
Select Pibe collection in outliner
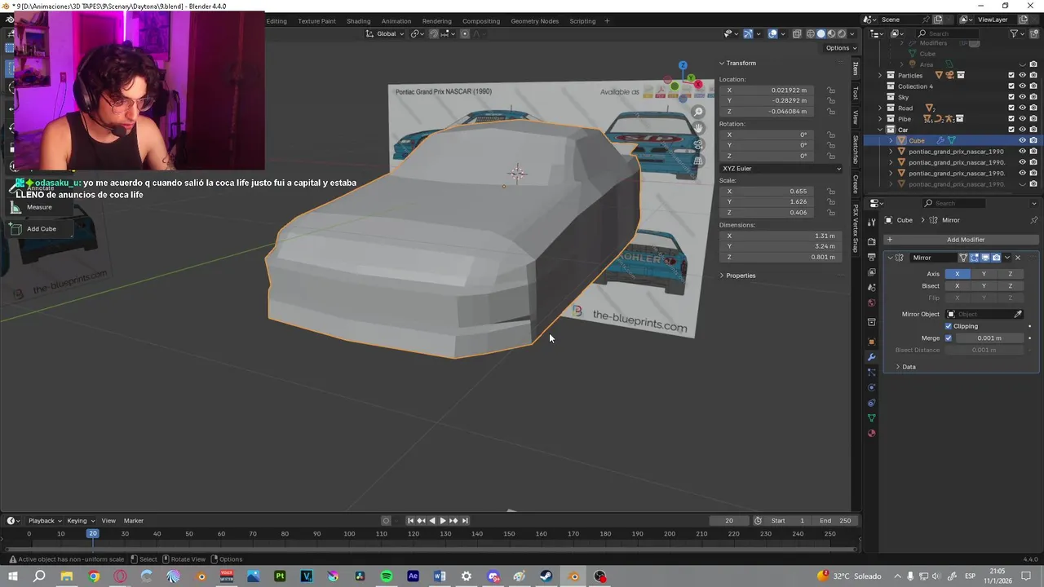[905, 119]
